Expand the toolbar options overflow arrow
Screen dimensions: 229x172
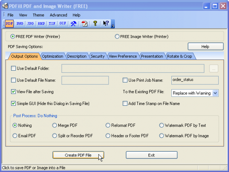[x=113, y=26]
